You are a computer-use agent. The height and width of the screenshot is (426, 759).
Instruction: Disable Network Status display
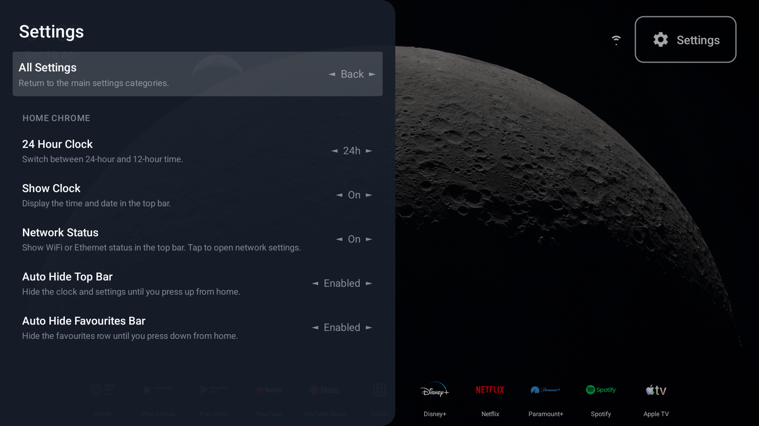pyautogui.click(x=340, y=239)
